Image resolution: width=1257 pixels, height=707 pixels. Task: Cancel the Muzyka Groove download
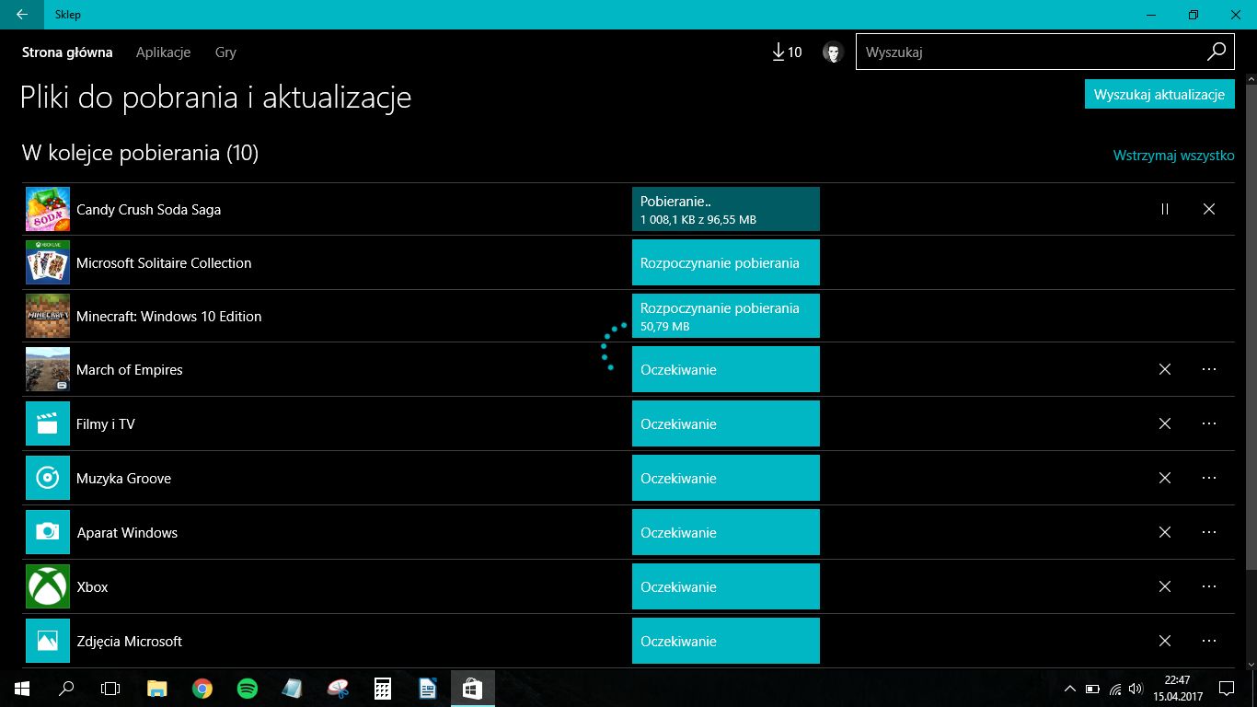[x=1165, y=478]
